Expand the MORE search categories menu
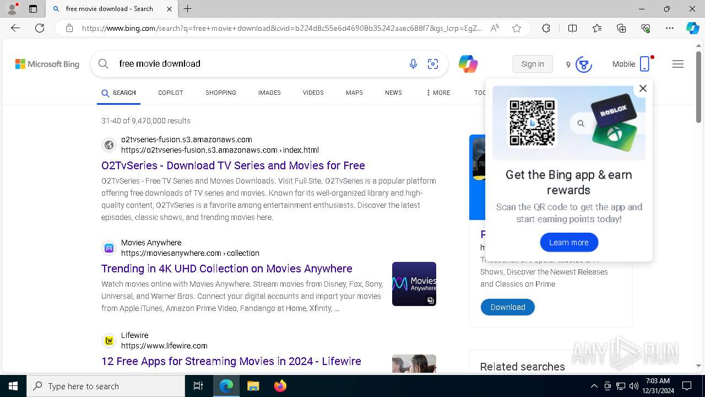The height and width of the screenshot is (397, 705). (438, 93)
